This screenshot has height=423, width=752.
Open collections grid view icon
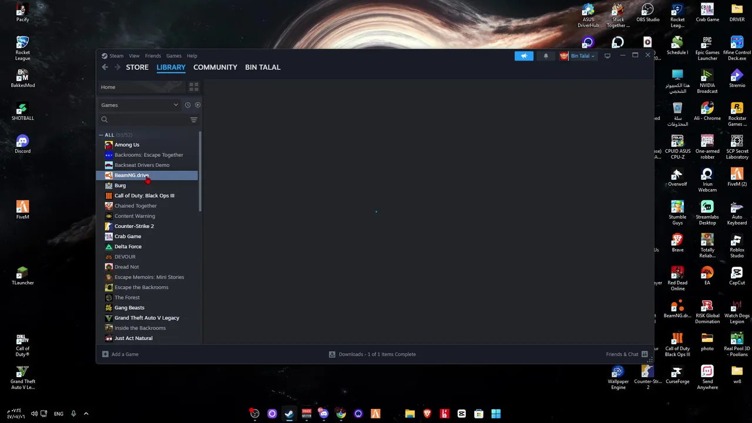point(194,87)
